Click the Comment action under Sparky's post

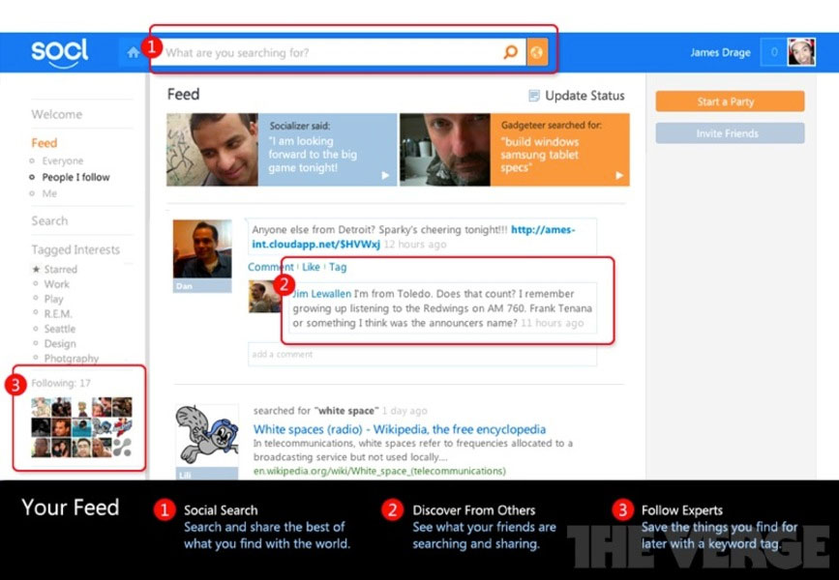(271, 267)
